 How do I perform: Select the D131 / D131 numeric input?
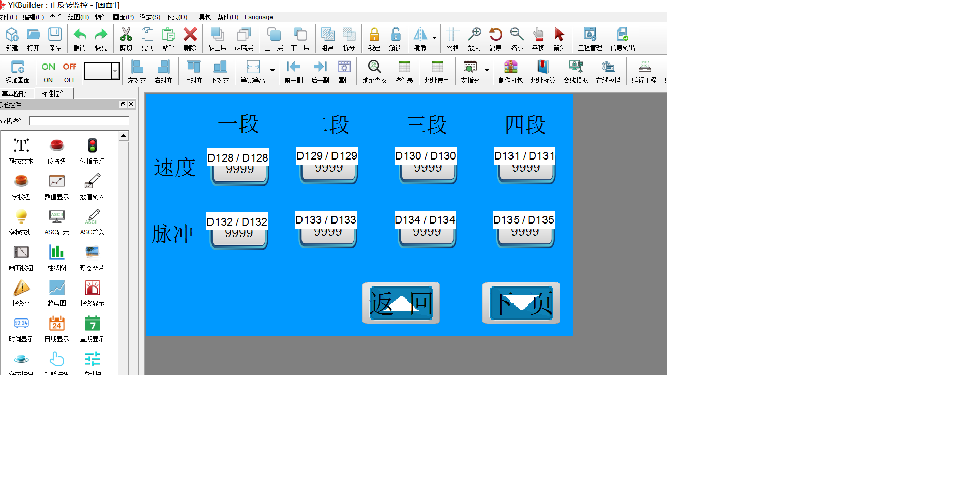point(525,165)
